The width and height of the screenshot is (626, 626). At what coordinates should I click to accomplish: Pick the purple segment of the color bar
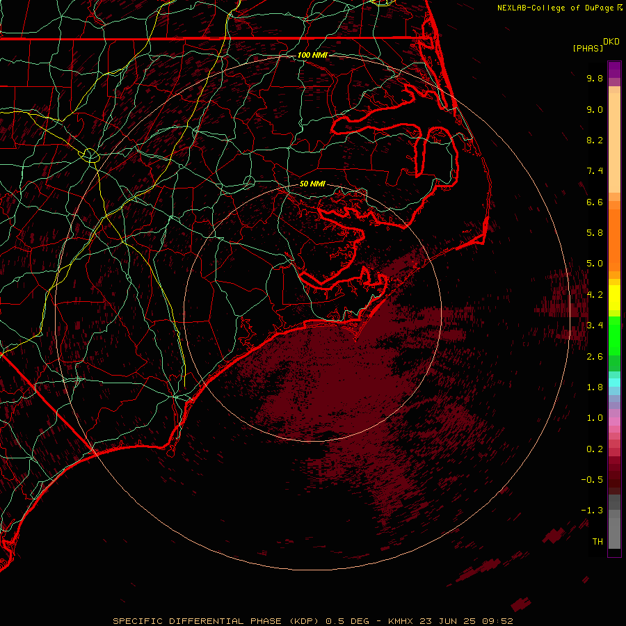click(x=614, y=70)
